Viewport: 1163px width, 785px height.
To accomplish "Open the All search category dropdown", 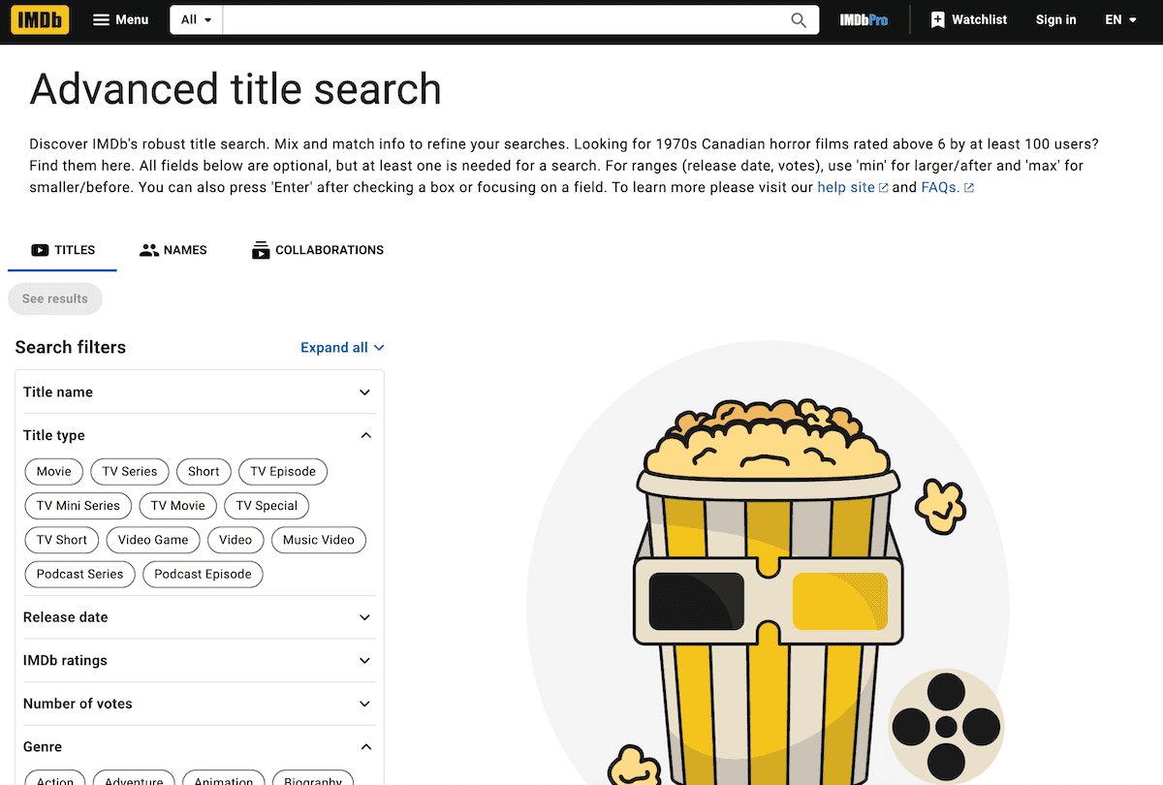I will pos(196,19).
